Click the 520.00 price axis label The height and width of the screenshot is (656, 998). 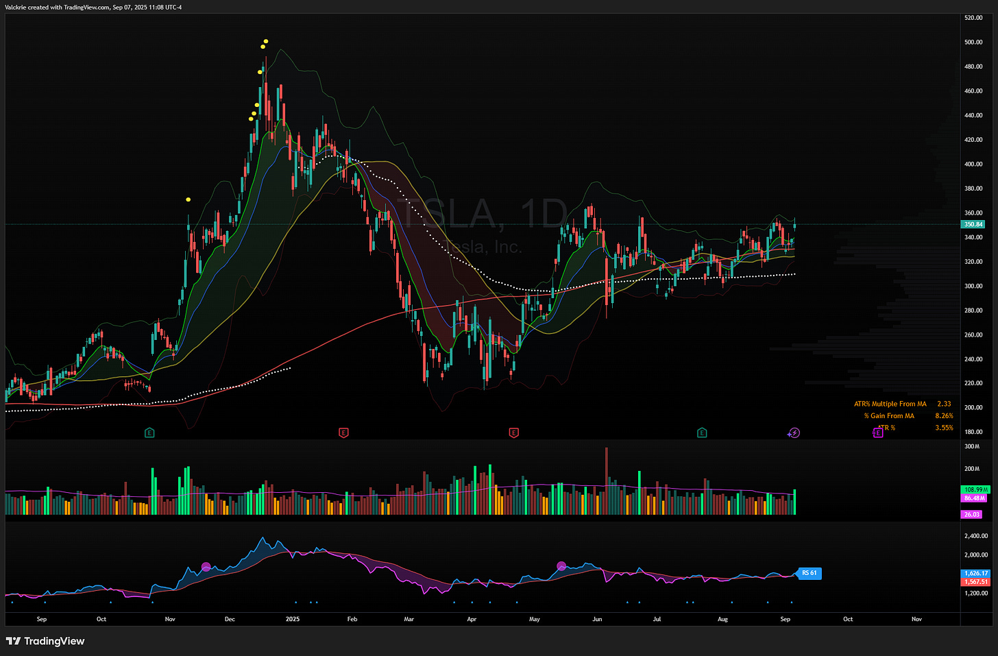coord(973,18)
